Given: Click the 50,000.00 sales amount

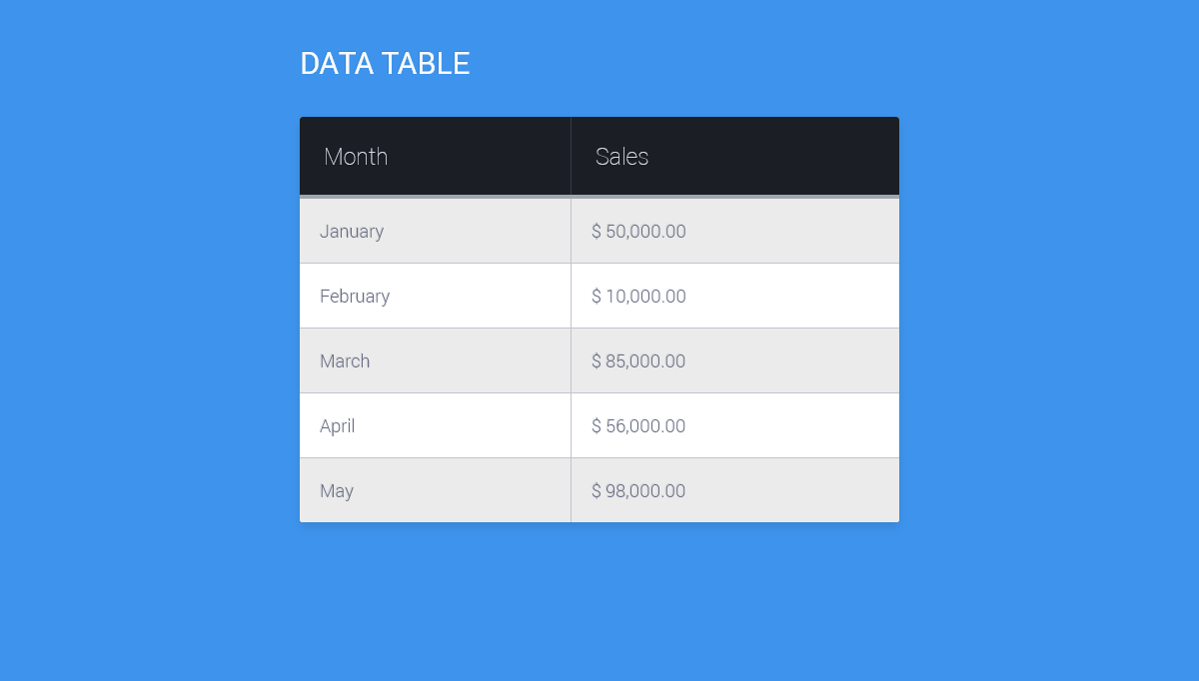Looking at the screenshot, I should coord(645,232).
